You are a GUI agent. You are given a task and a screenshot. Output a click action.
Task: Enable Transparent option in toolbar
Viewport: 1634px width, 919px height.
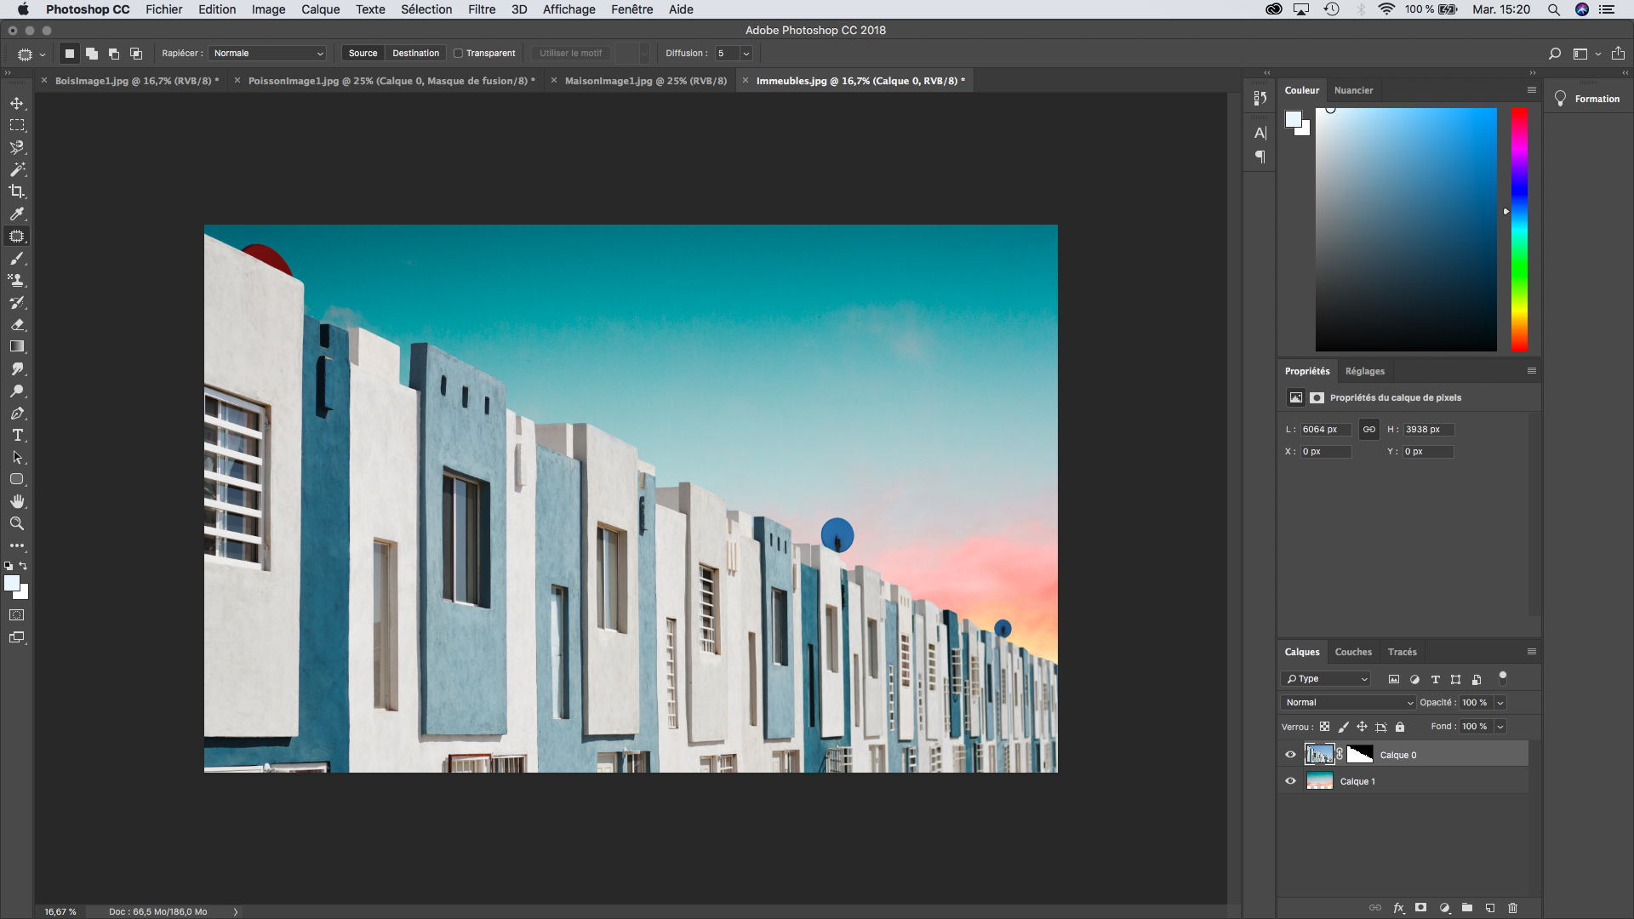458,53
